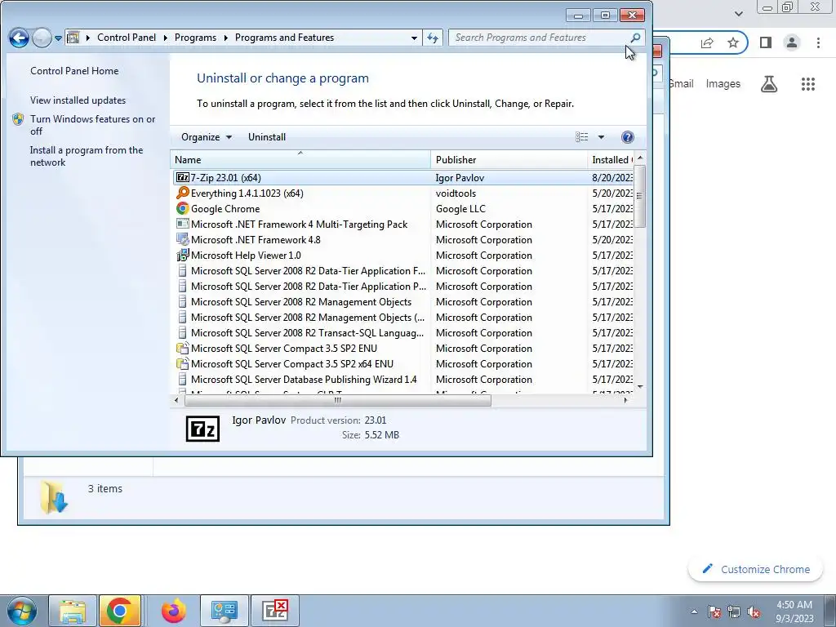Change view with the view icon
Screen dimensions: 836x627
581,137
